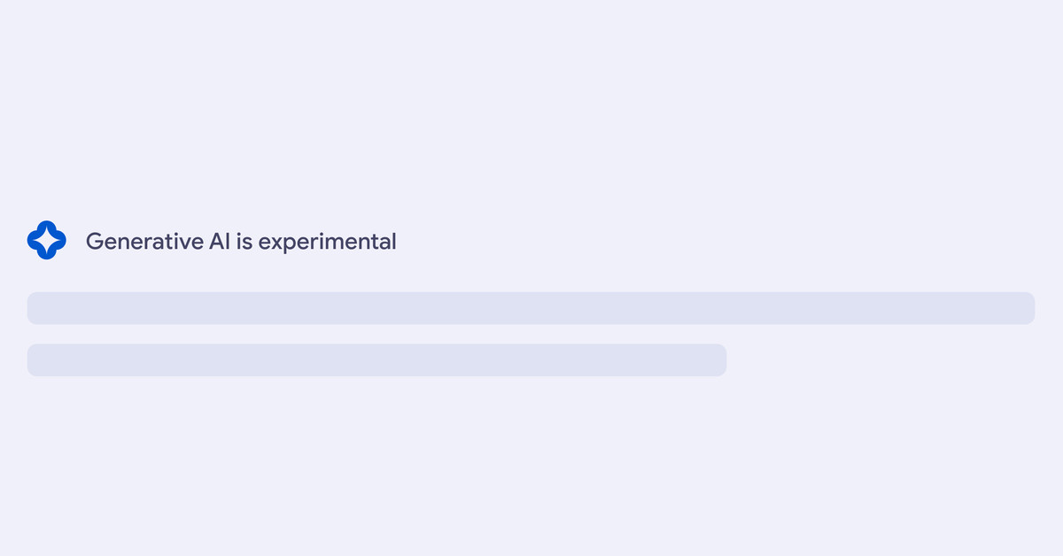Click the shorter loading placeholder bar
The image size is (1063, 556).
[376, 360]
